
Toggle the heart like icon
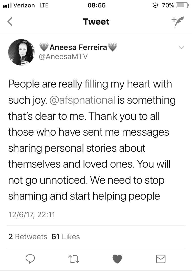click(117, 259)
